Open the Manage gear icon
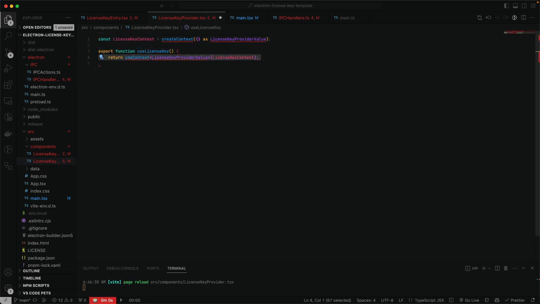The height and width of the screenshot is (304, 540). [x=8, y=289]
